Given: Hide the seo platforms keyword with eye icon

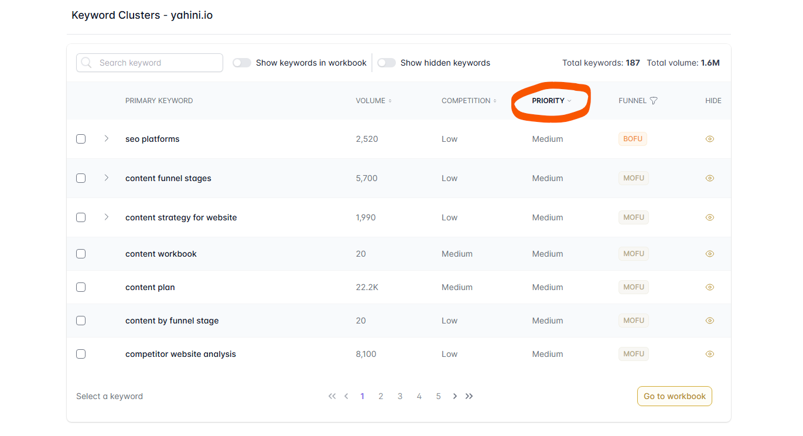Looking at the screenshot, I should click(x=710, y=139).
